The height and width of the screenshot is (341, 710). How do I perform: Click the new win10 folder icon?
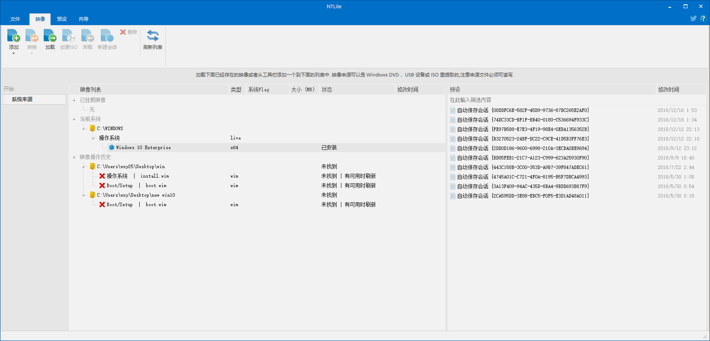(92, 195)
